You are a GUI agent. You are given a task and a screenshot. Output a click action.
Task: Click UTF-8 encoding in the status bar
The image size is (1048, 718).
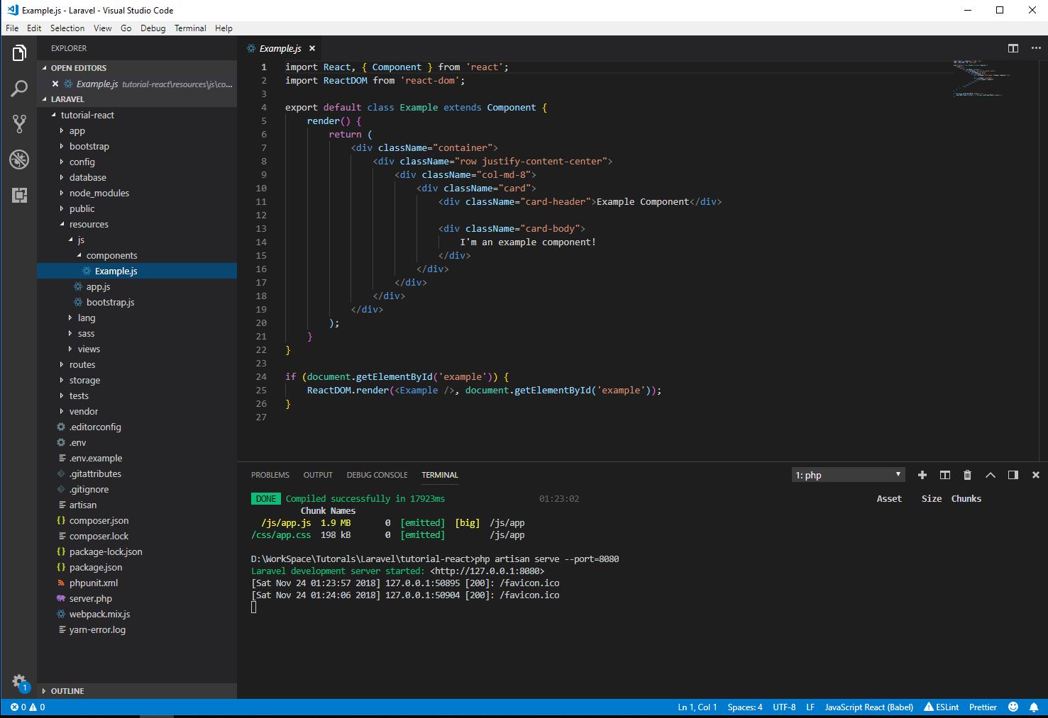tap(784, 707)
